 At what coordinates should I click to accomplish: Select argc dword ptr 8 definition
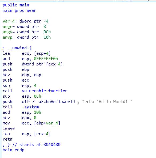[24, 27]
